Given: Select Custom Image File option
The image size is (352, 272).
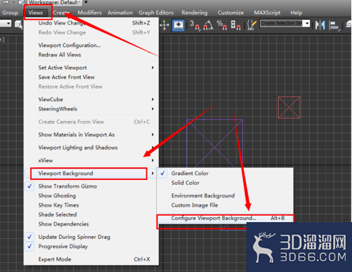Looking at the screenshot, I should click(225, 205).
